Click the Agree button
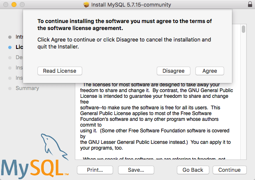The width and height of the screenshot is (255, 180). (x=210, y=71)
